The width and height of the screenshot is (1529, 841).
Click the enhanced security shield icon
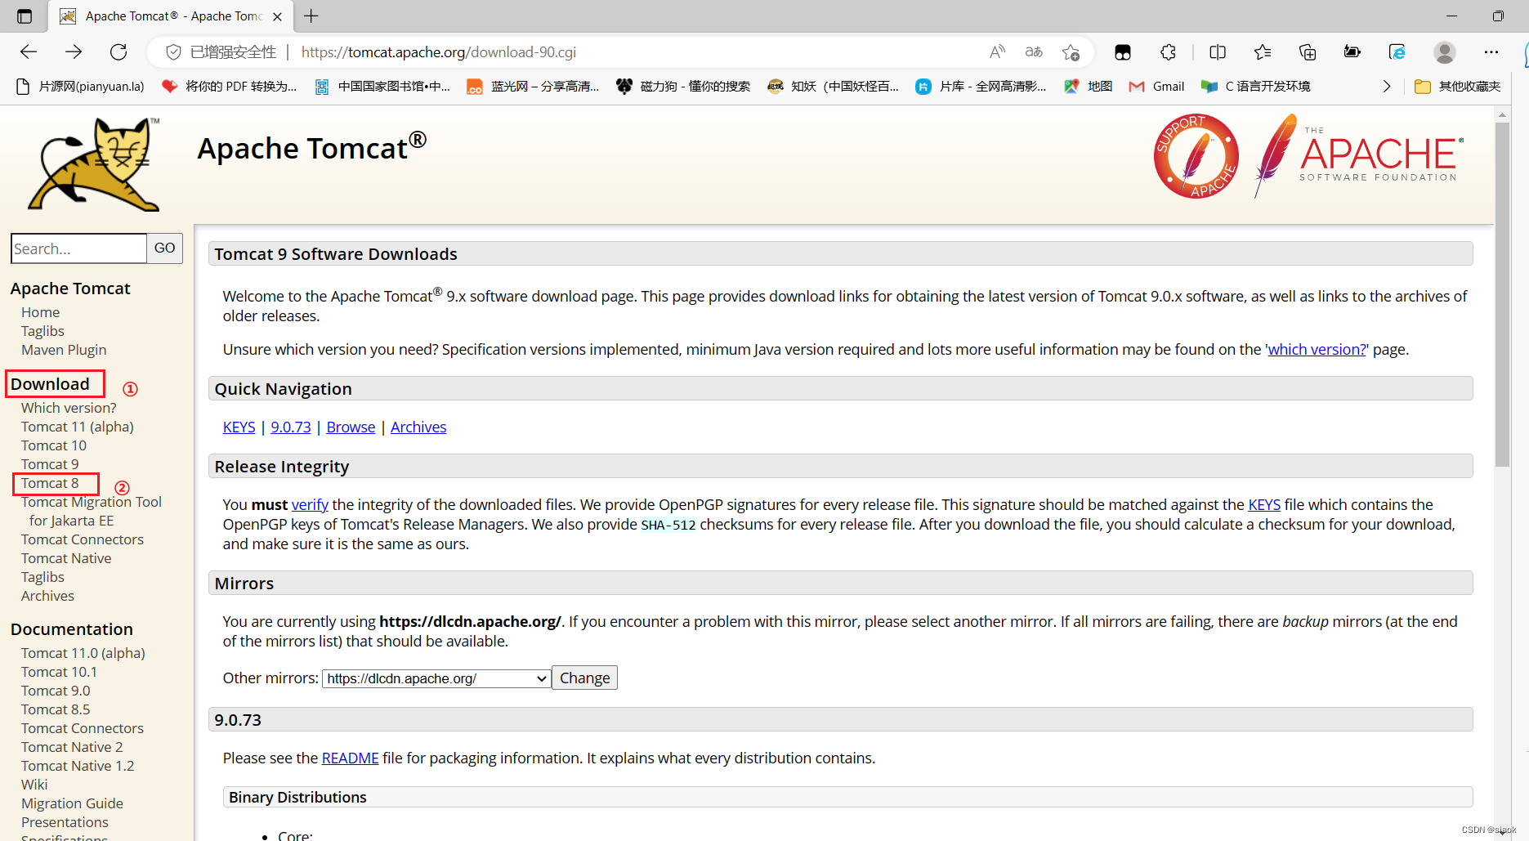[x=173, y=52]
